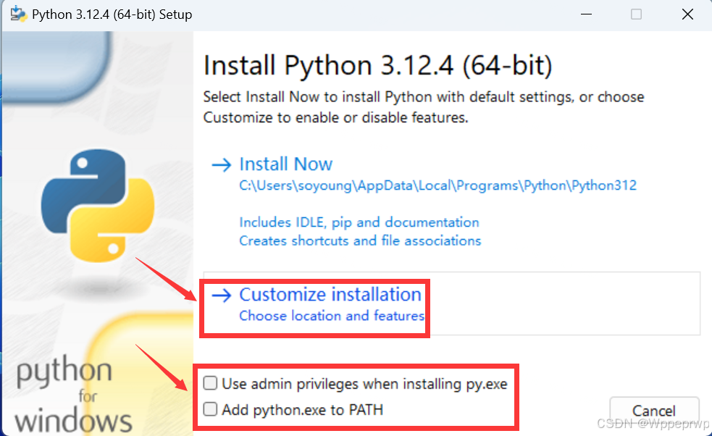Click the Customize installation arrow icon
The width and height of the screenshot is (712, 436).
coord(222,295)
